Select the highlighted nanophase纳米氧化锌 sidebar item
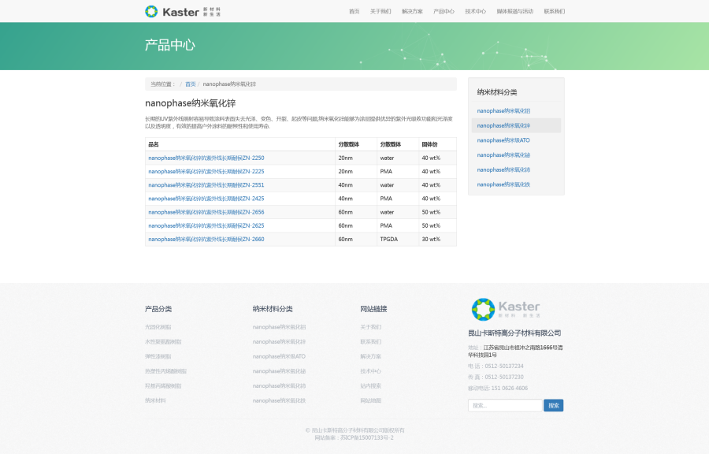 tap(503, 125)
